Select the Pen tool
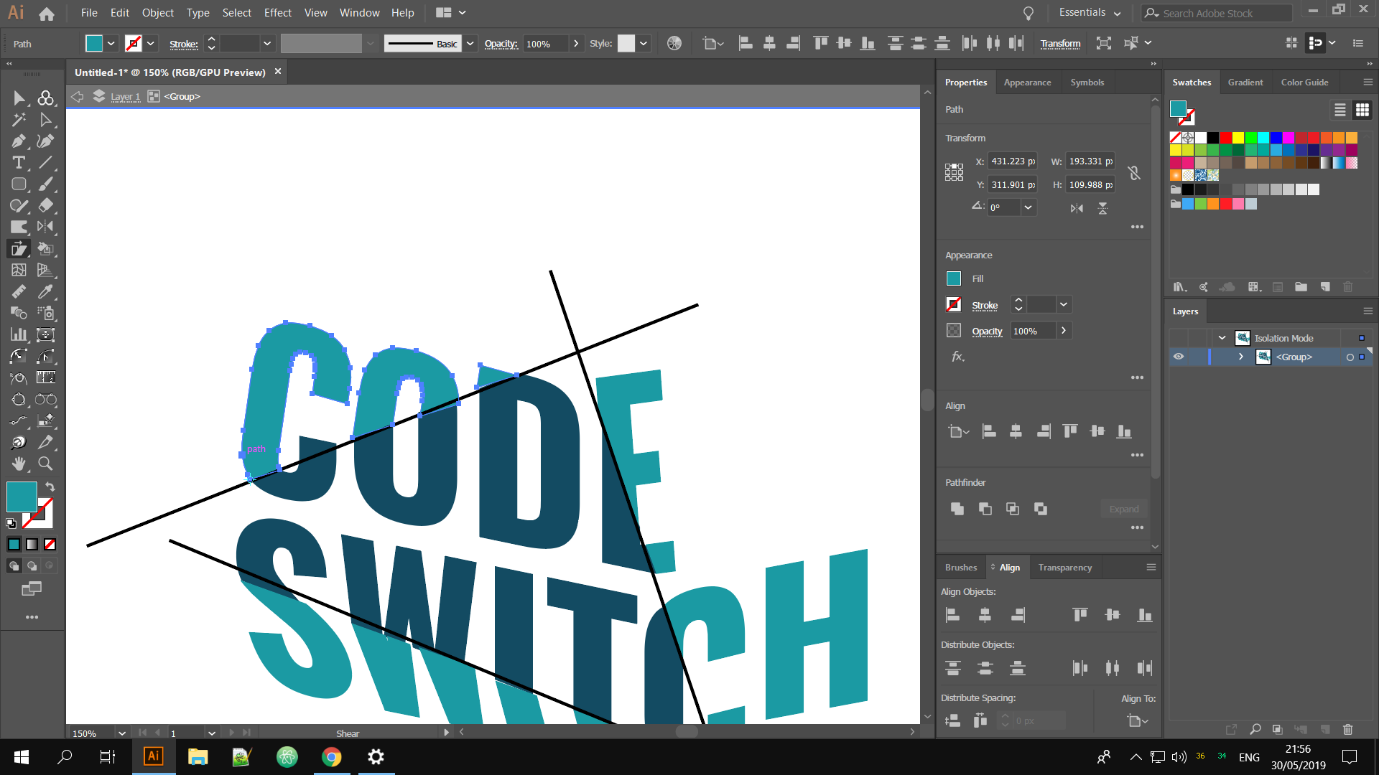Viewport: 1379px width, 775px height. 19,141
